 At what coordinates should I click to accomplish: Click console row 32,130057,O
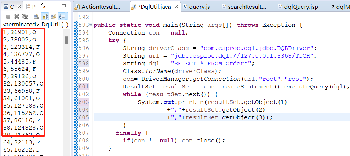click(23, 84)
